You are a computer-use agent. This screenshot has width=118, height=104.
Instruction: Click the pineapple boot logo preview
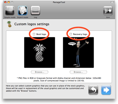40,52
